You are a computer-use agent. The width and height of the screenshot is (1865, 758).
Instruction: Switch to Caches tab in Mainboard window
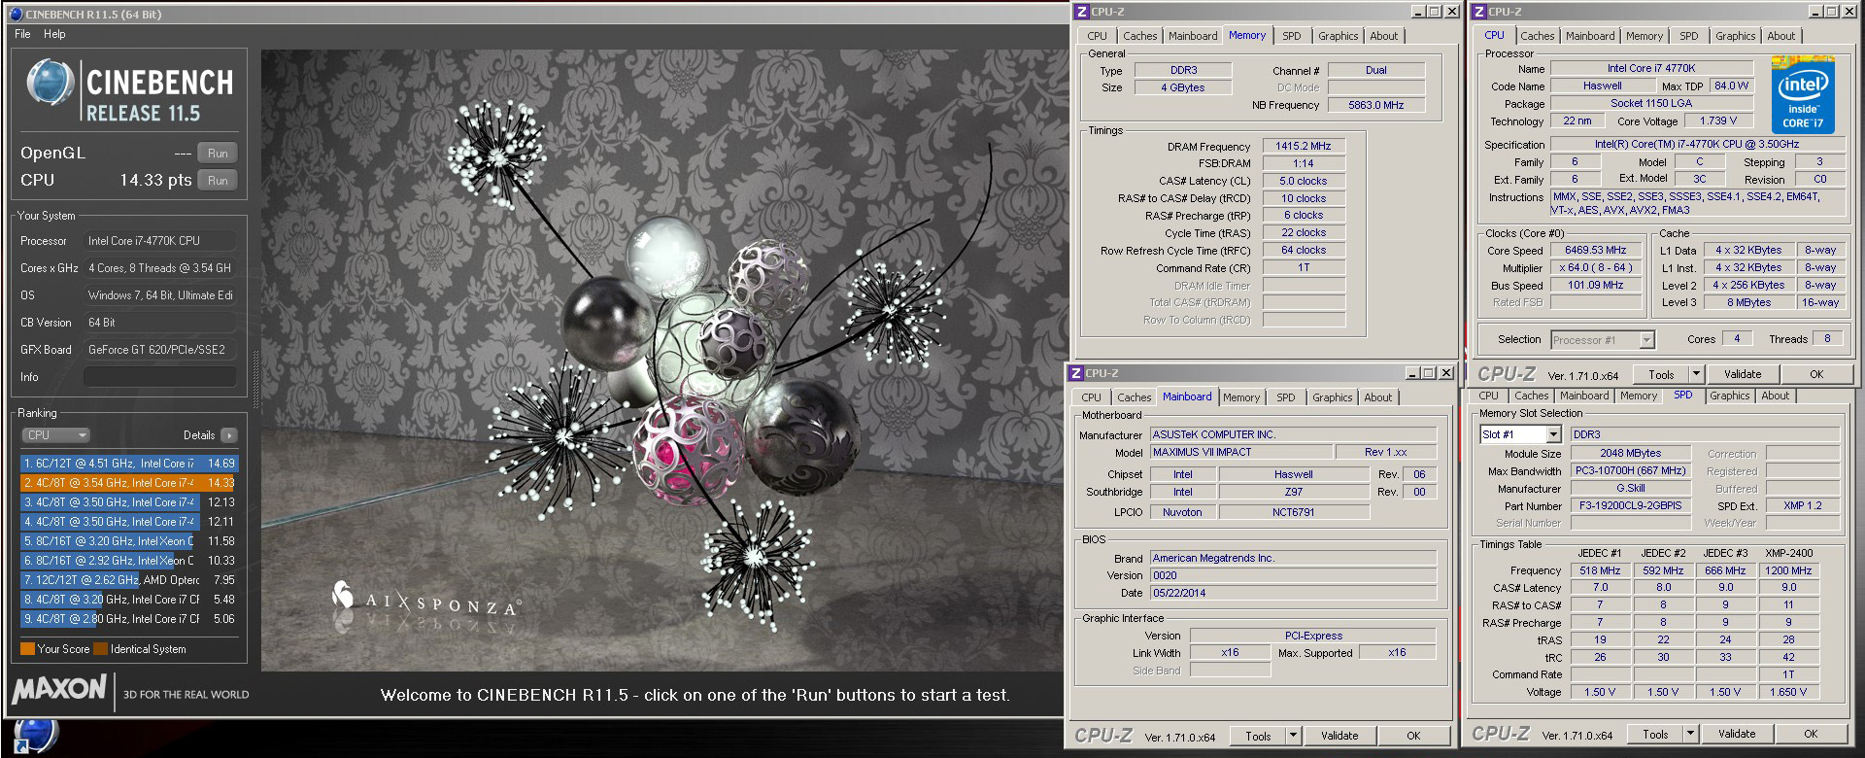point(1134,397)
